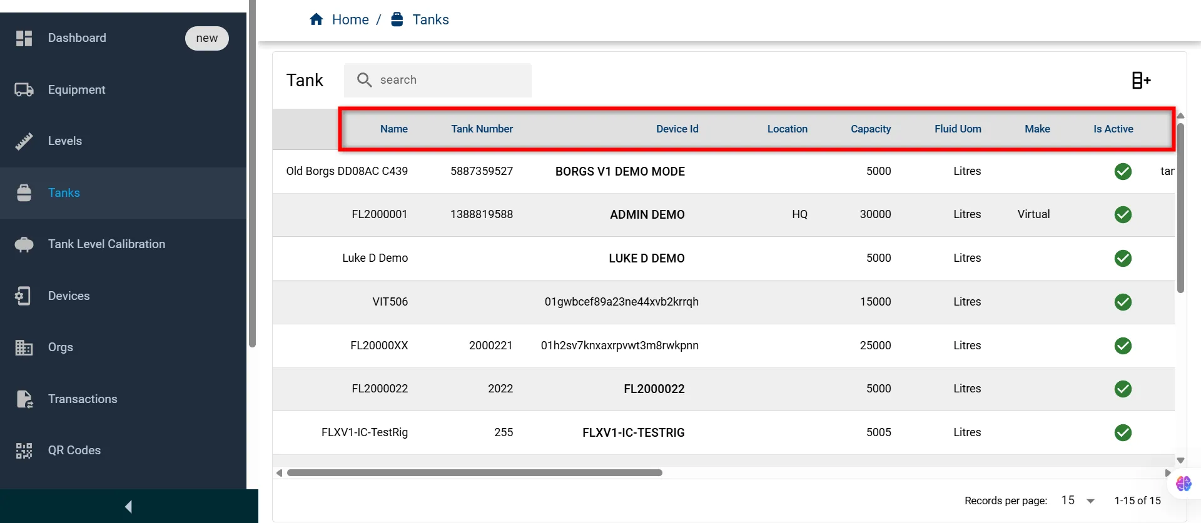This screenshot has width=1201, height=523.
Task: Click the Virtual make cell
Action: coord(1033,214)
